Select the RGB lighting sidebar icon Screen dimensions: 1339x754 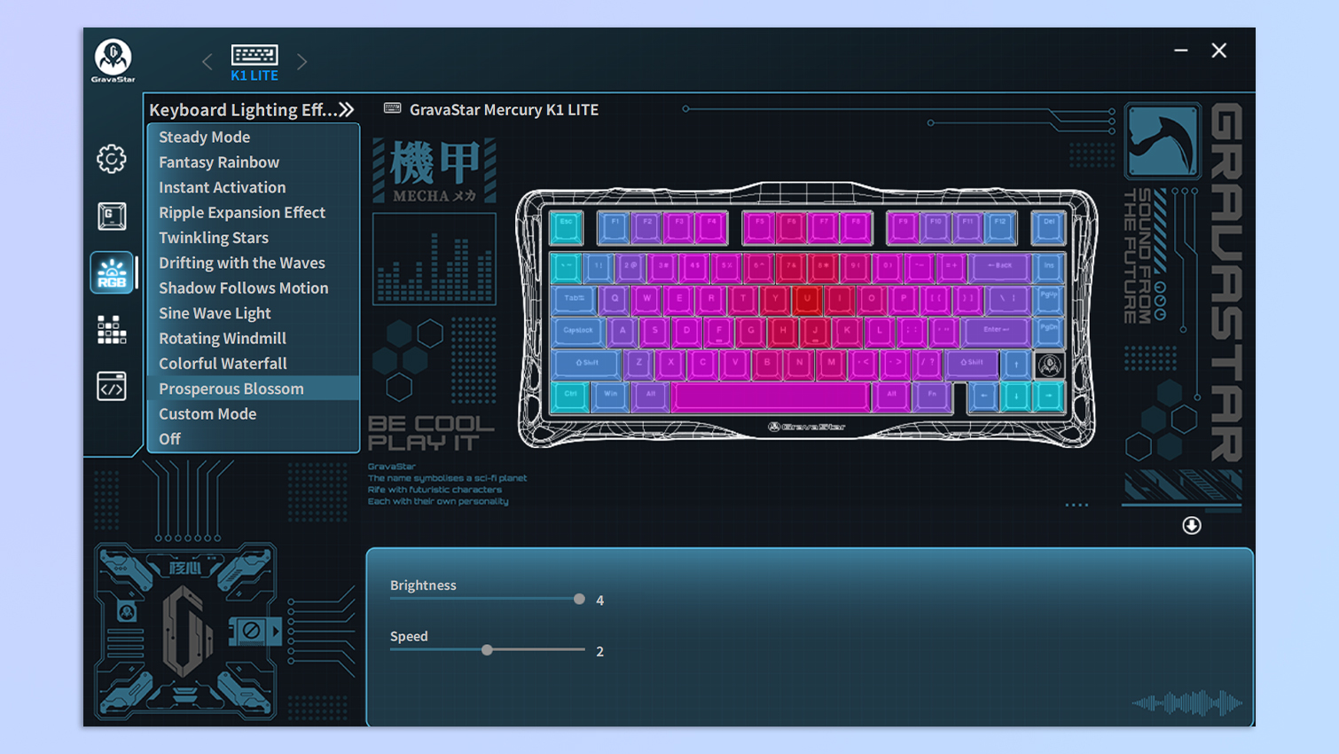coord(112,272)
